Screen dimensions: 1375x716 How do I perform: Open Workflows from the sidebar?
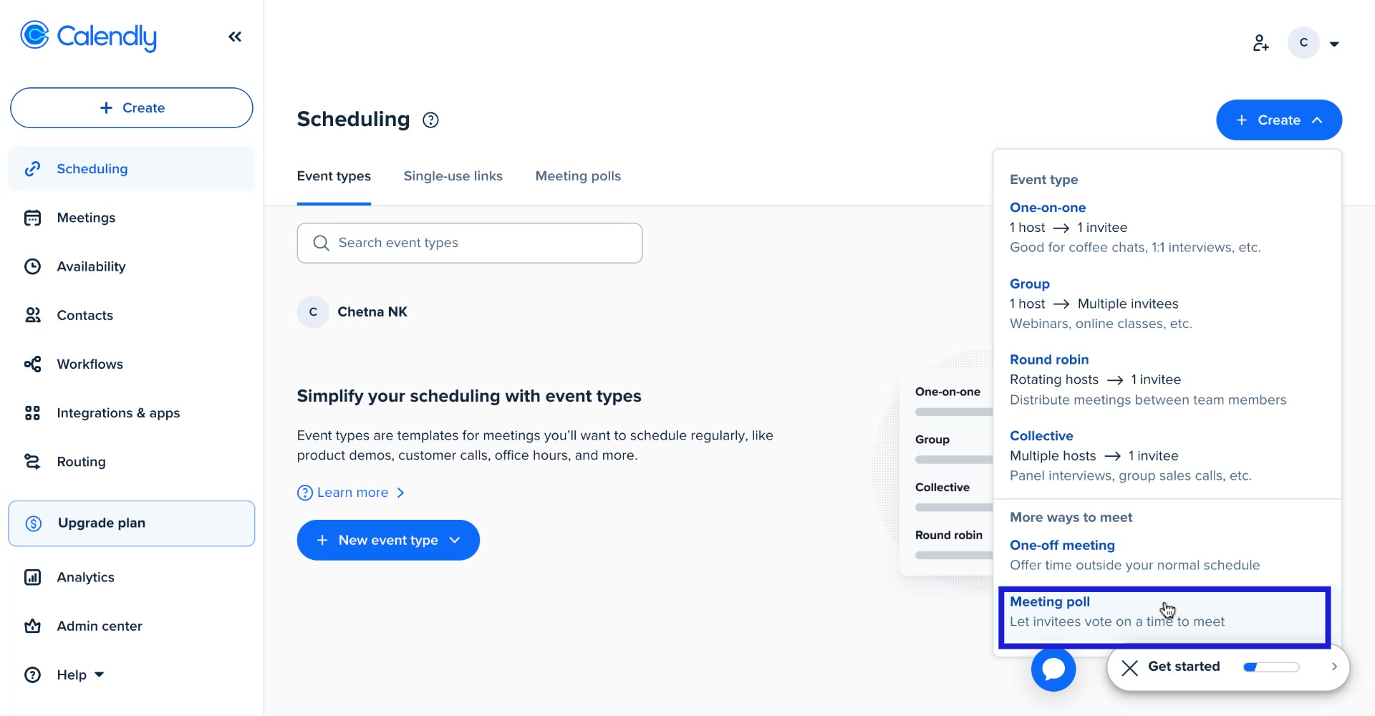(90, 364)
